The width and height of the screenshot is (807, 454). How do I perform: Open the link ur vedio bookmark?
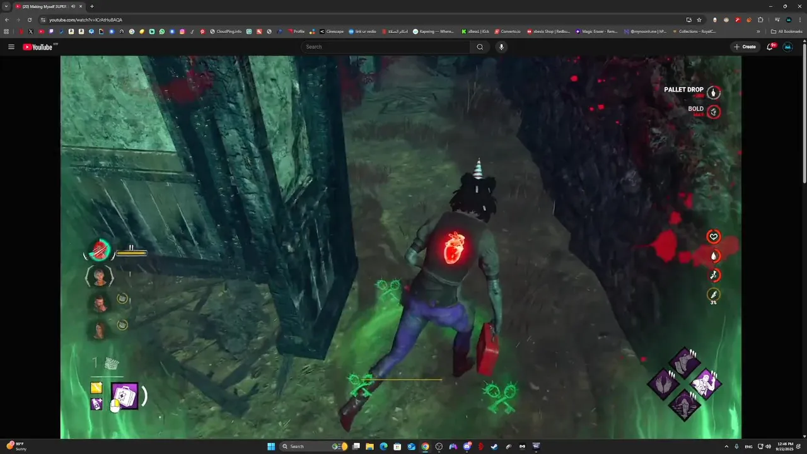point(363,32)
